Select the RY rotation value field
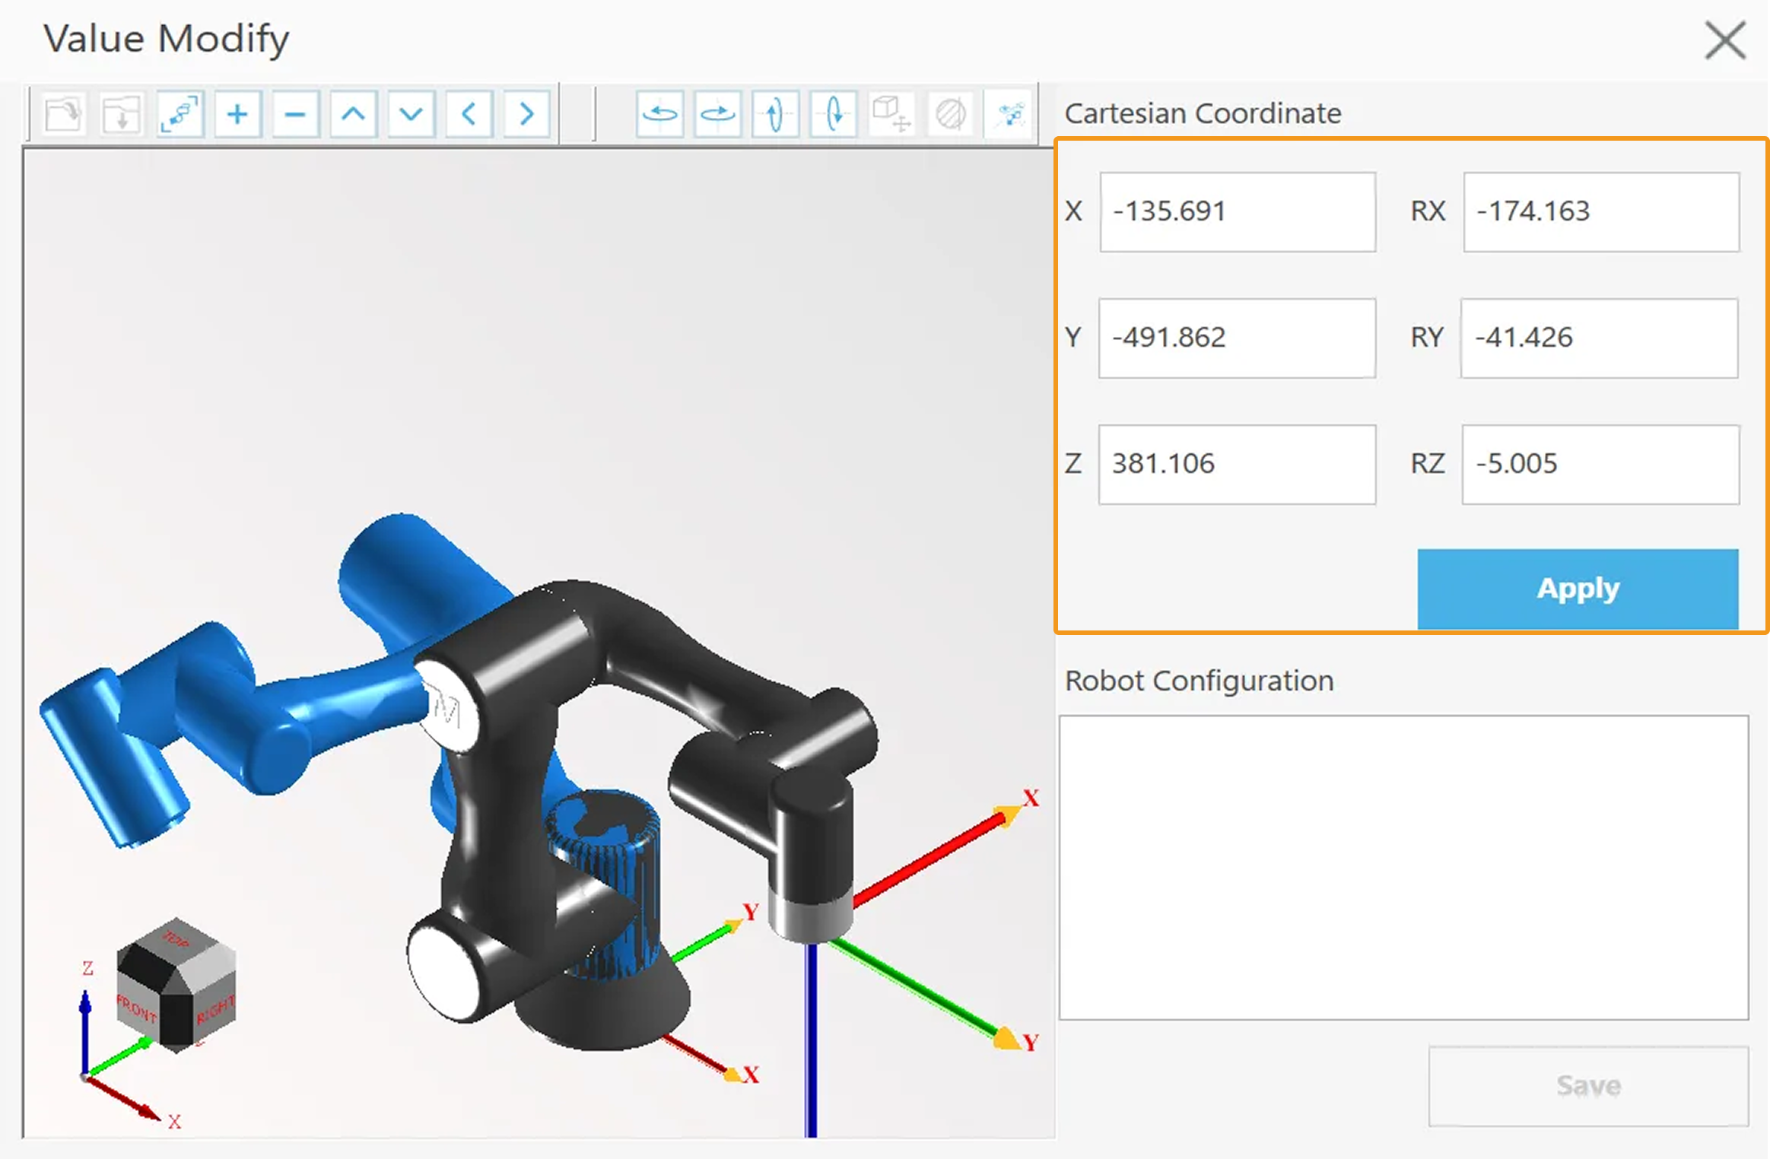The image size is (1770, 1159). pos(1599,338)
